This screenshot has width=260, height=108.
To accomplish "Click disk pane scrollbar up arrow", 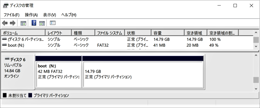I will coord(256,55).
